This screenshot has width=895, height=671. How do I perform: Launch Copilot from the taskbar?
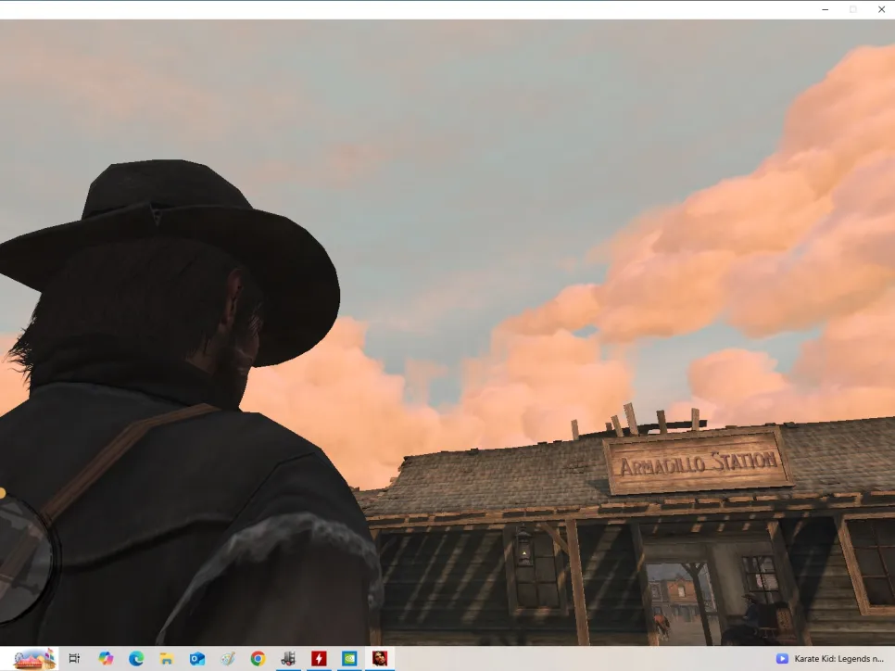pyautogui.click(x=106, y=658)
